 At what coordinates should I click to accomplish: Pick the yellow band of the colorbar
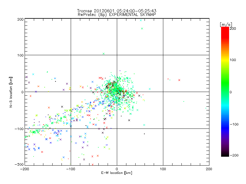pos(225,60)
